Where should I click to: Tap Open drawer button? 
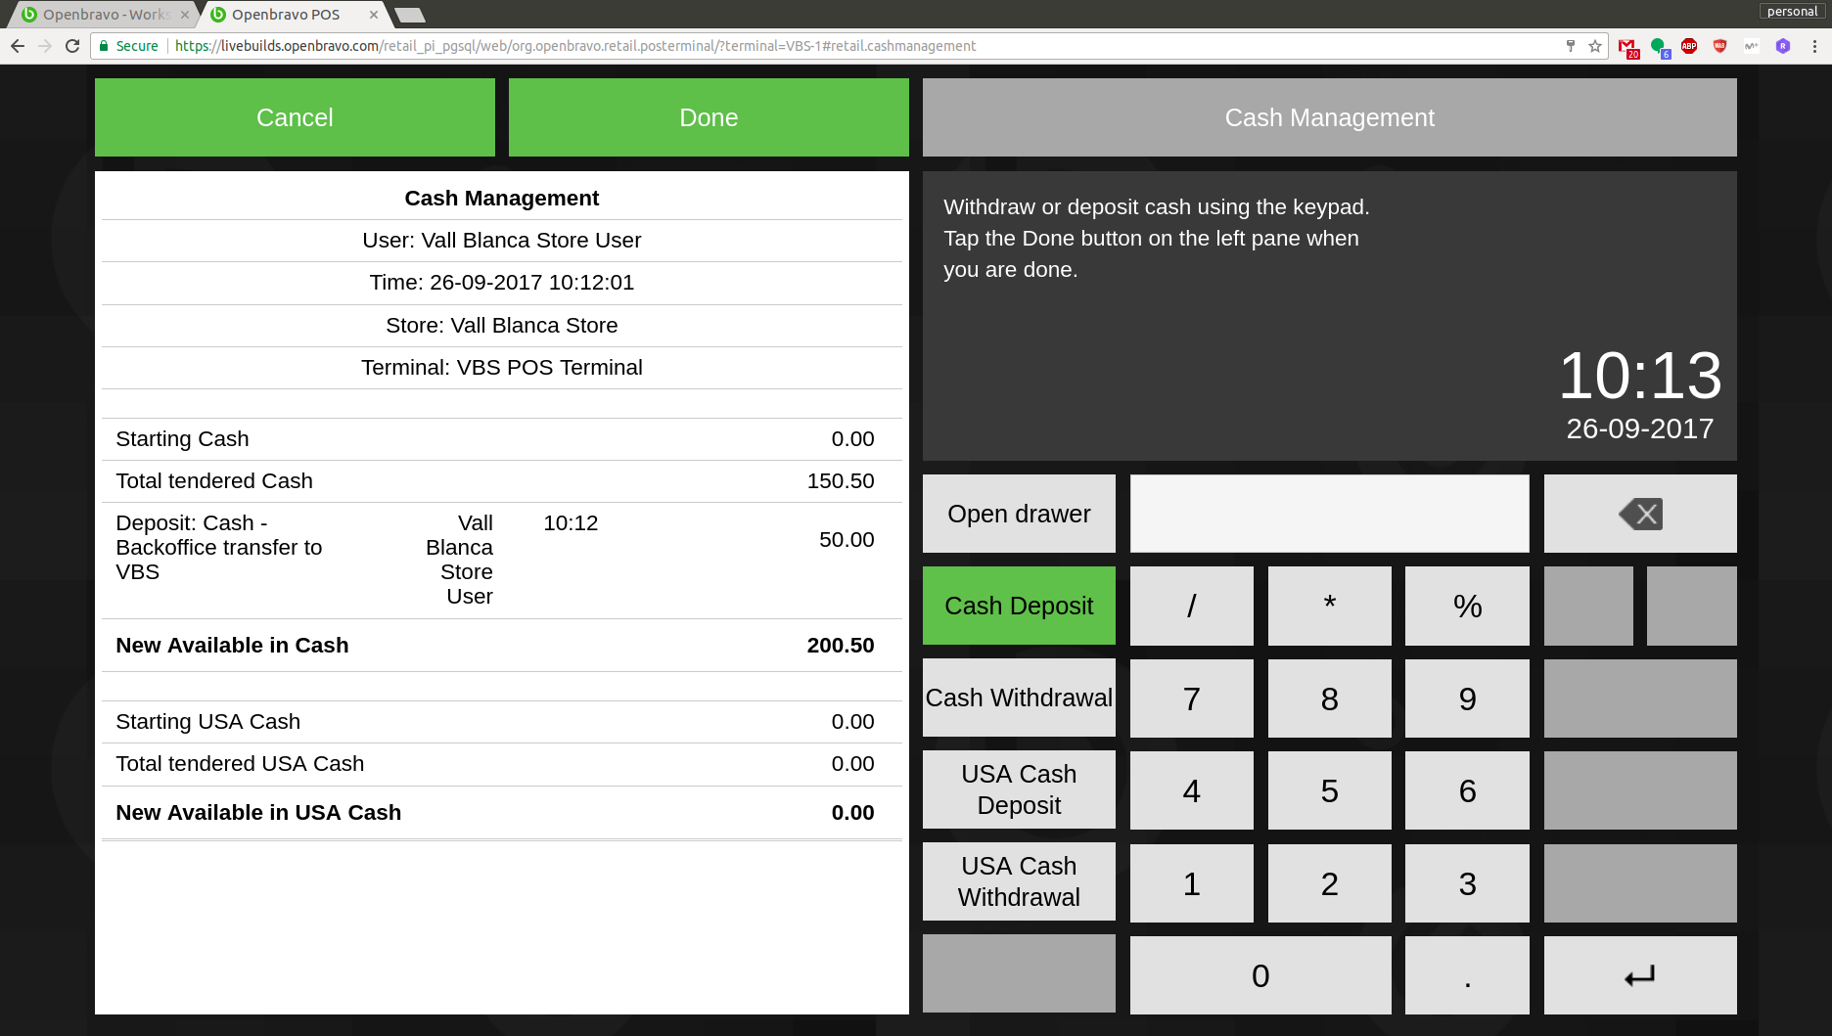(x=1019, y=514)
